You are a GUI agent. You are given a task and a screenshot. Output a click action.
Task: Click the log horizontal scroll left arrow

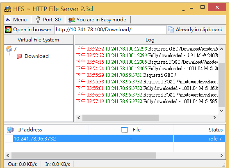click(79, 117)
